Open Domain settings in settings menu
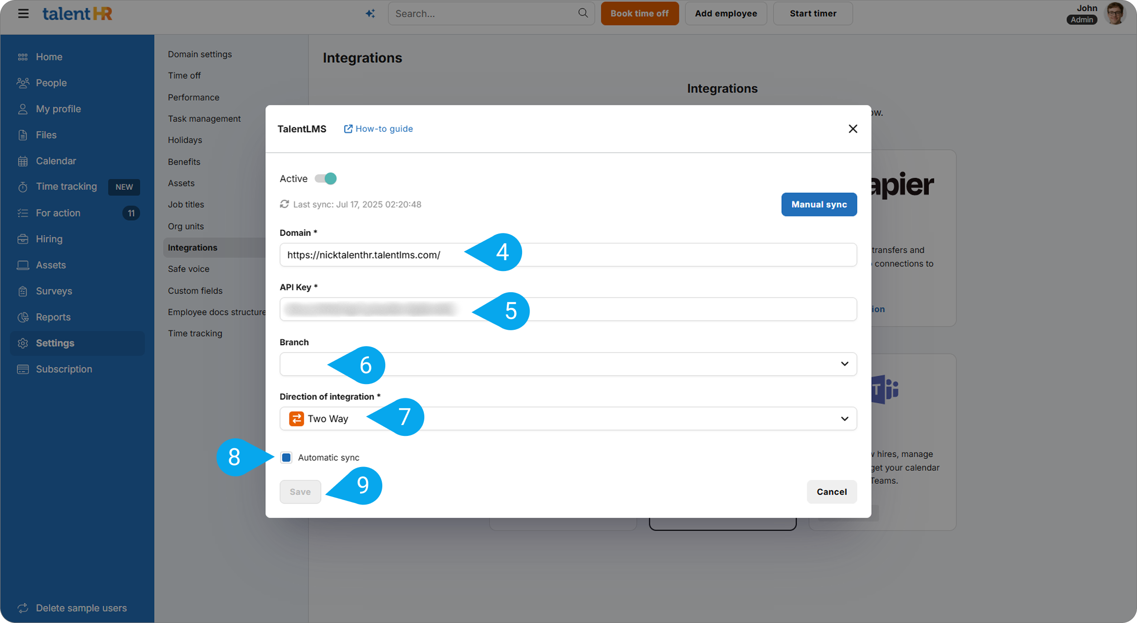The image size is (1137, 623). click(x=200, y=54)
